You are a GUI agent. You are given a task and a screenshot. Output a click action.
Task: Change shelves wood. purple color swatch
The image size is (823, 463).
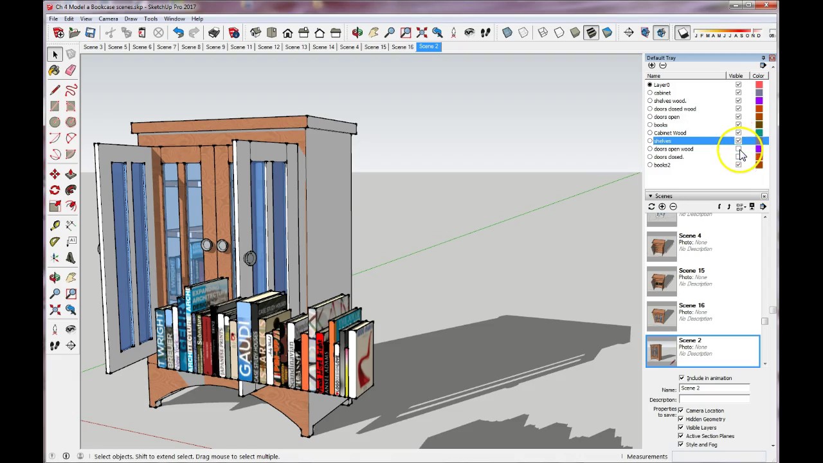[759, 101]
